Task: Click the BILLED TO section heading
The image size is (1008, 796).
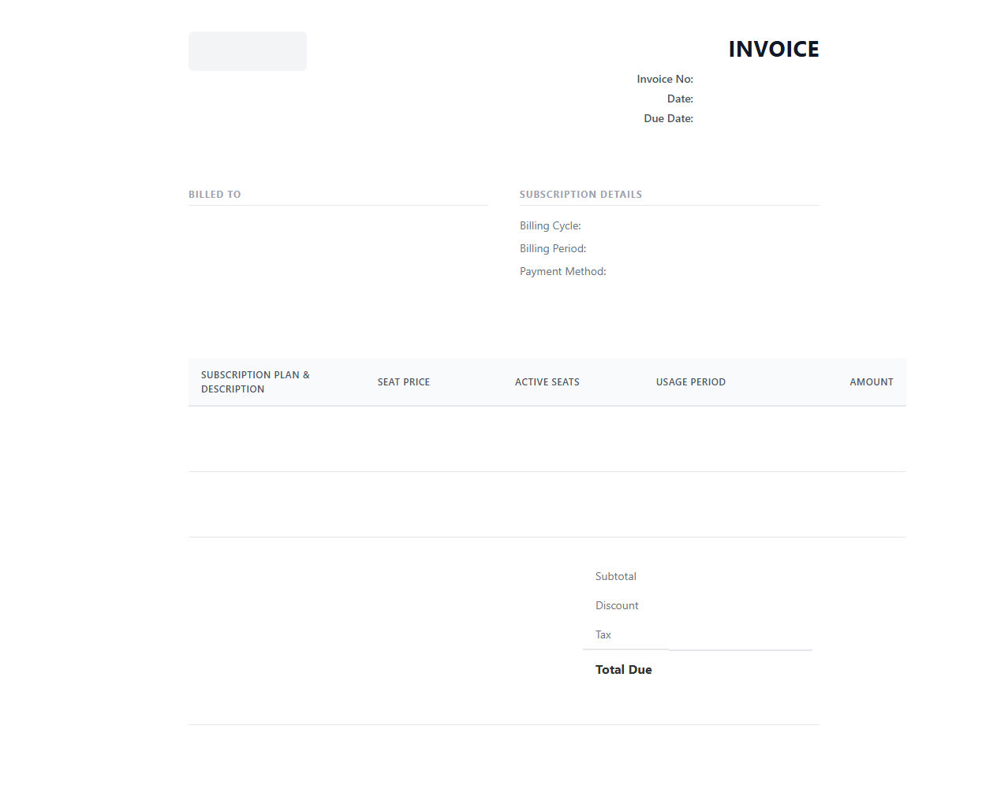Action: (x=215, y=194)
